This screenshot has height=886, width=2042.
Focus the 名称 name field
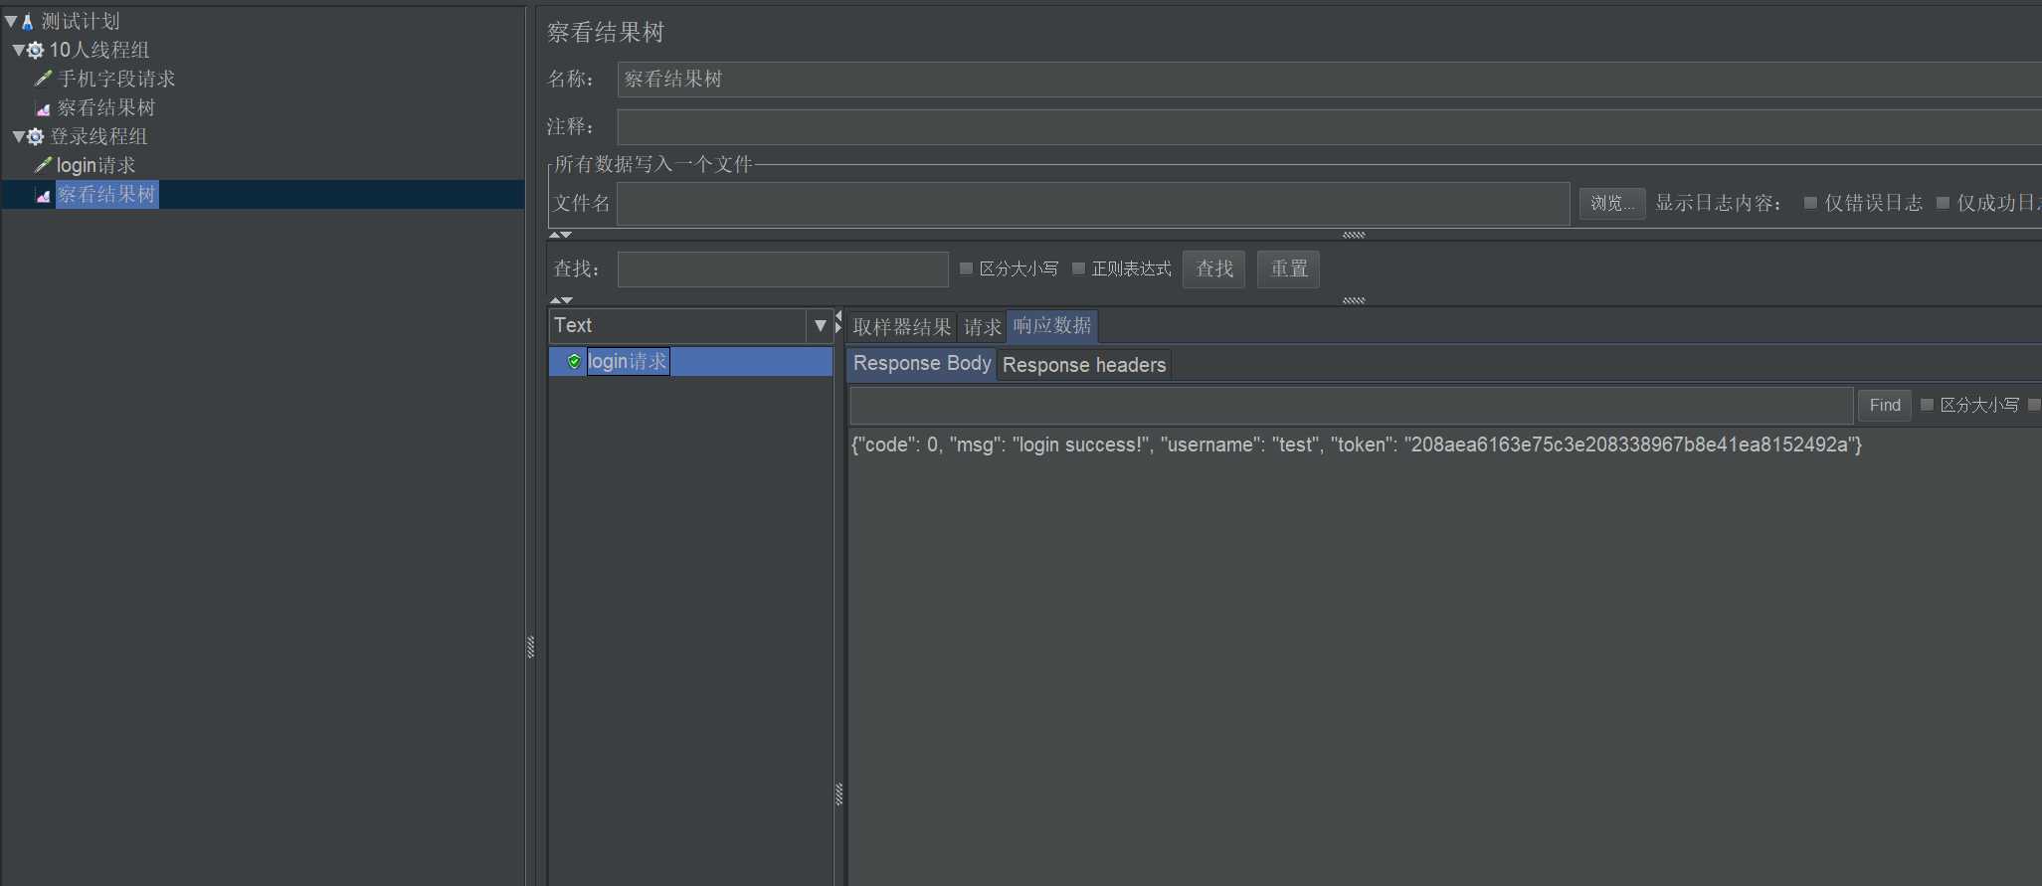click(1329, 80)
